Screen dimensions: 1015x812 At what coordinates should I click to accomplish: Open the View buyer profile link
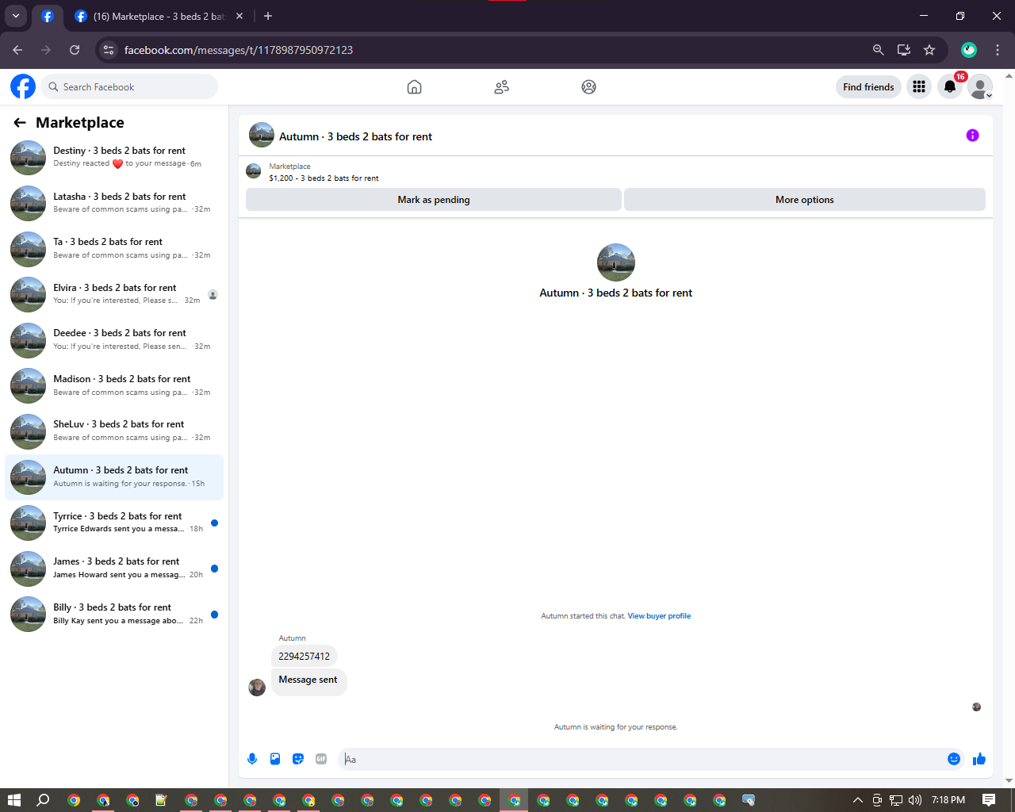pos(659,616)
